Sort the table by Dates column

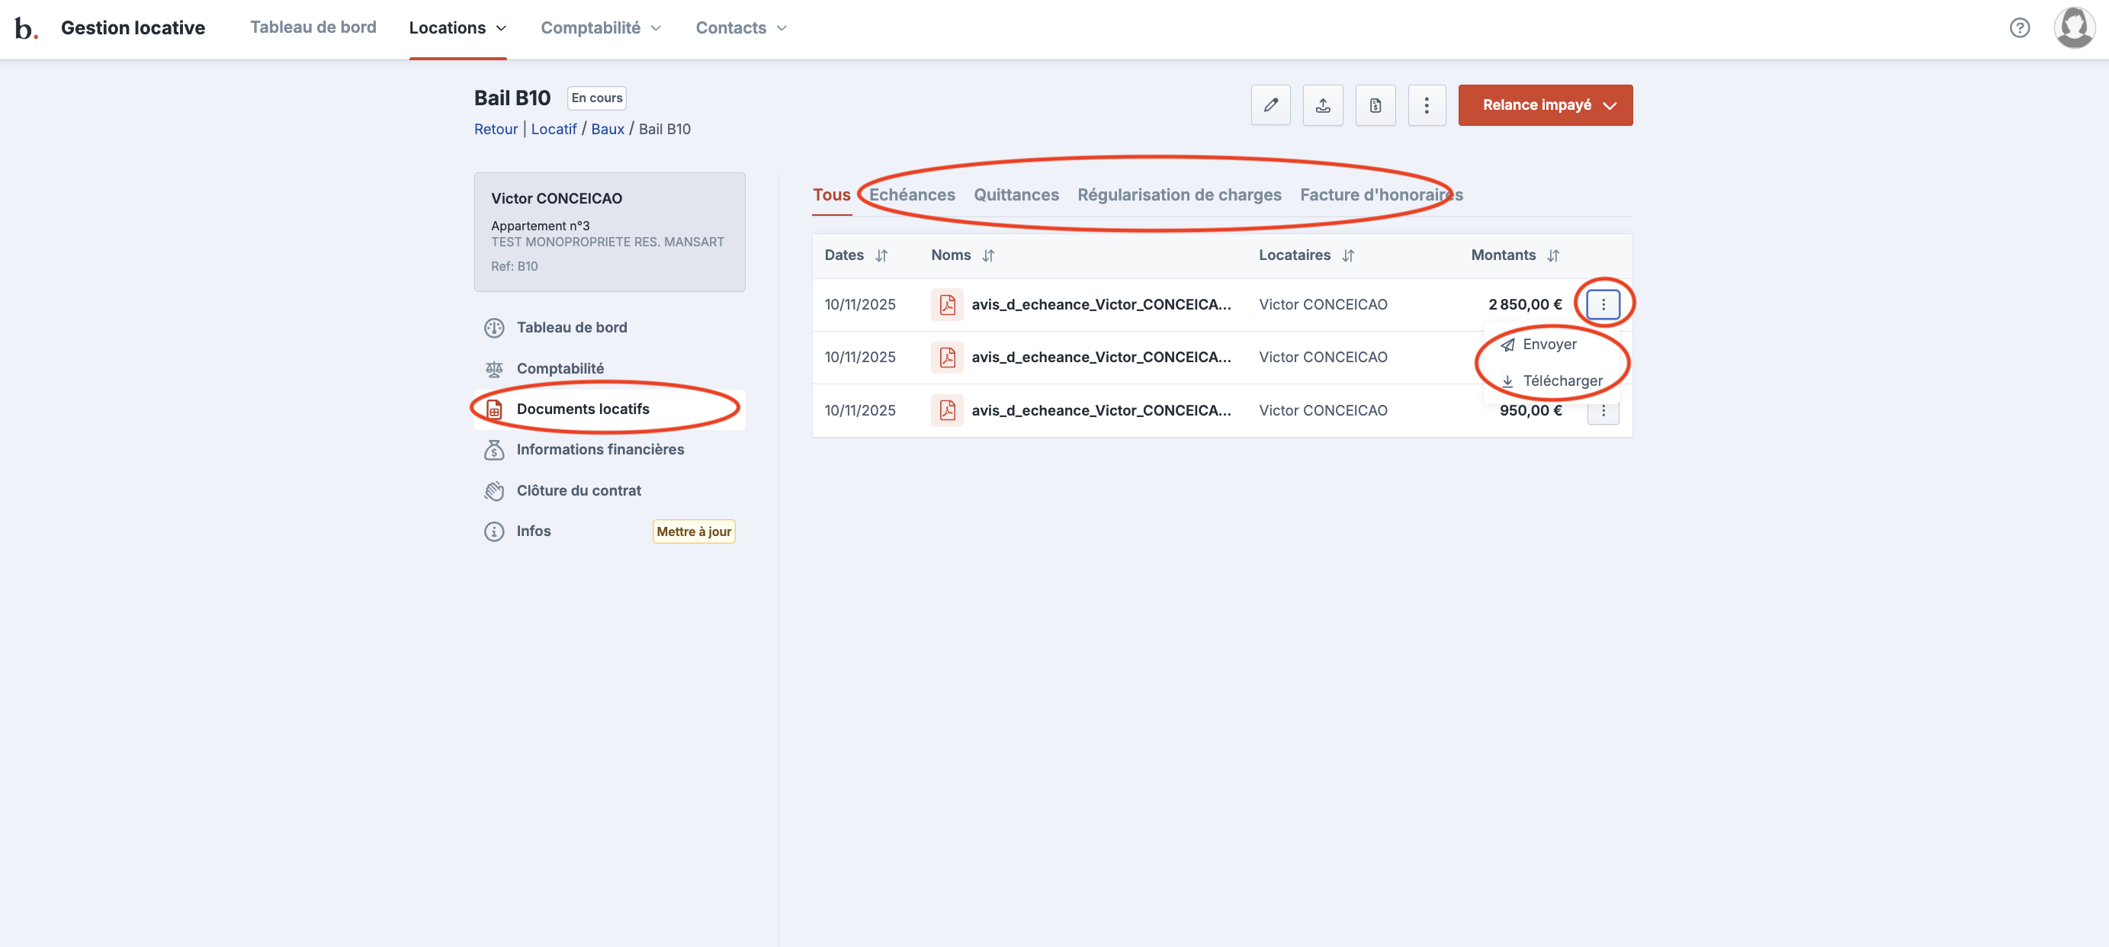[x=881, y=255]
